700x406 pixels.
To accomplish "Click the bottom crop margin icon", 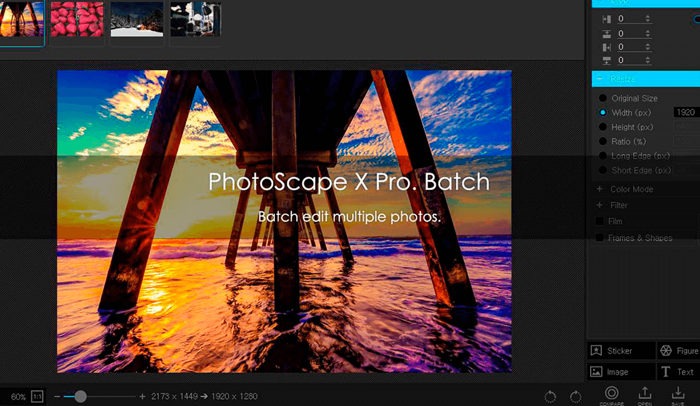I will (x=606, y=61).
